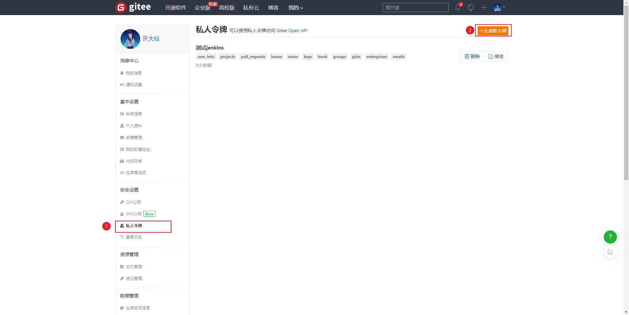This screenshot has height=315, width=629.
Task: Click the notes scope tag
Action: click(293, 57)
